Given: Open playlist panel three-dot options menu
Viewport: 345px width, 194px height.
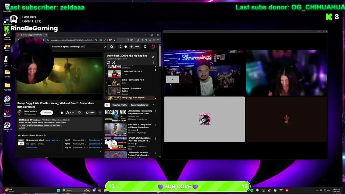Looking at the screenshot, I should coord(153,63).
